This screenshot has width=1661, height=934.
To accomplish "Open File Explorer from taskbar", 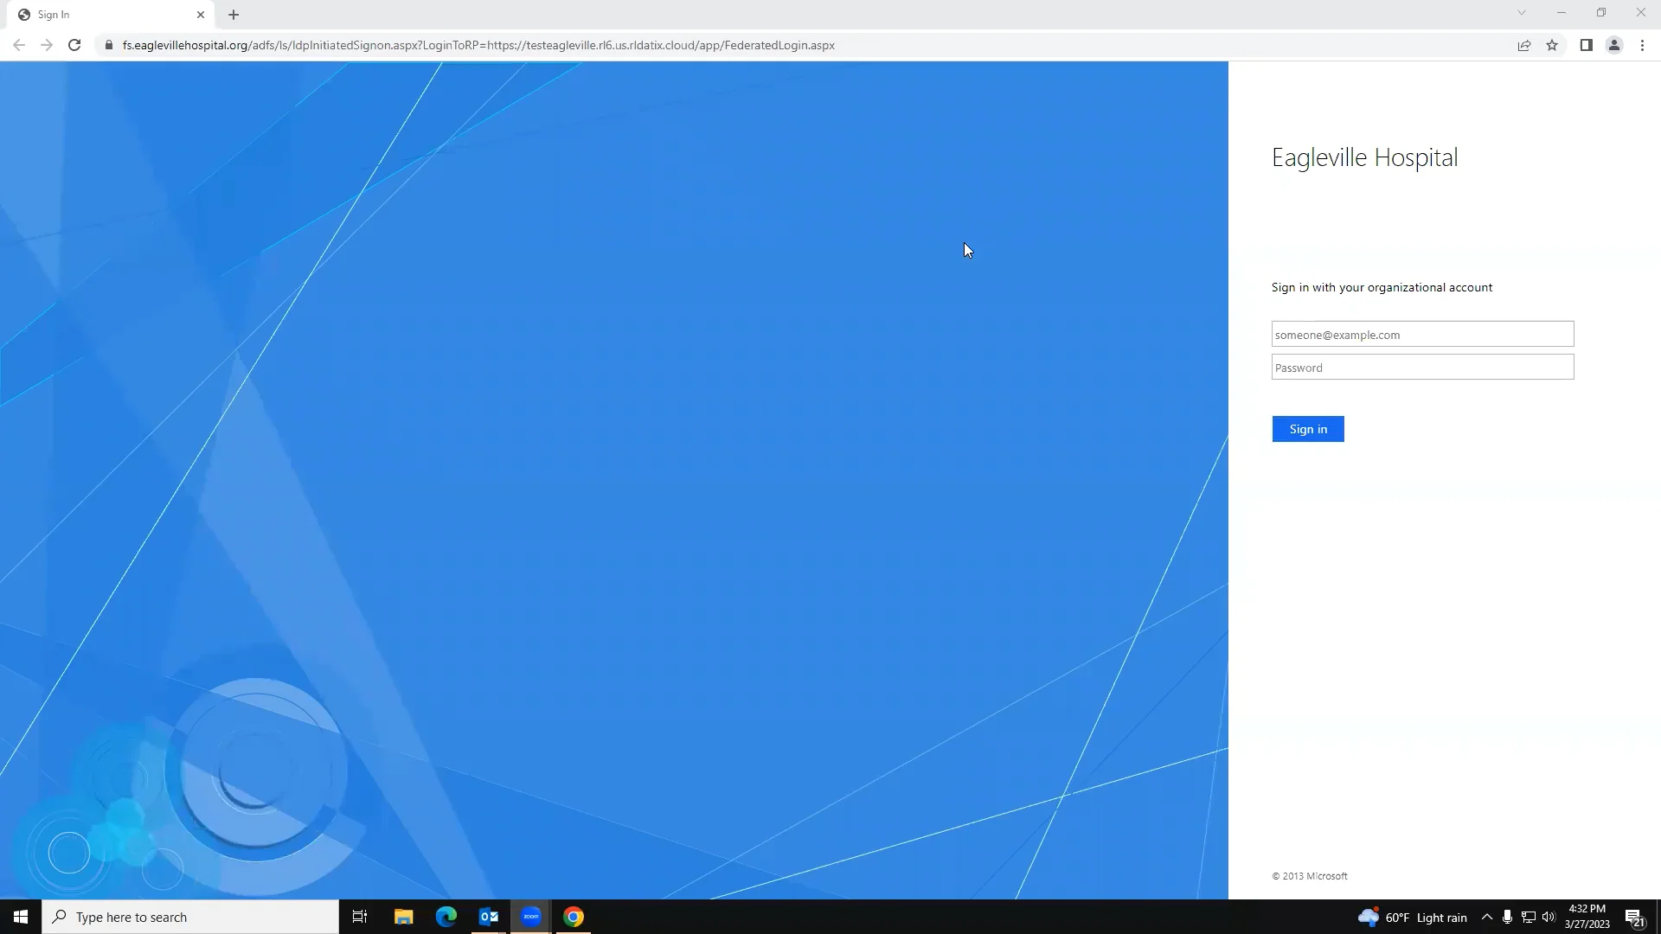I will point(404,917).
